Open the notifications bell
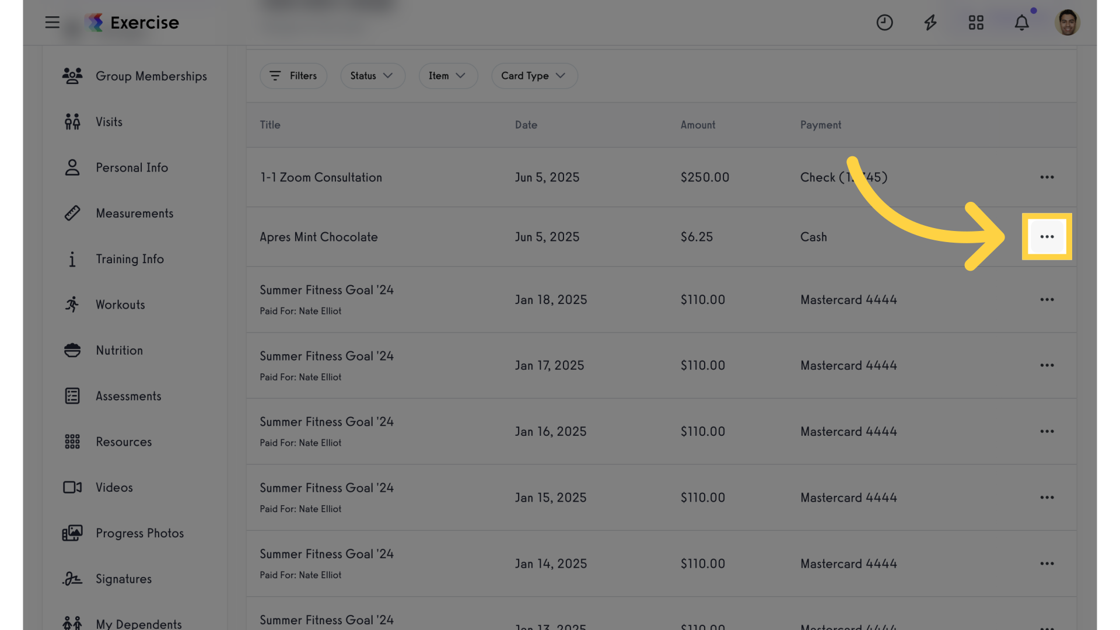Image resolution: width=1120 pixels, height=630 pixels. pos(1021,23)
